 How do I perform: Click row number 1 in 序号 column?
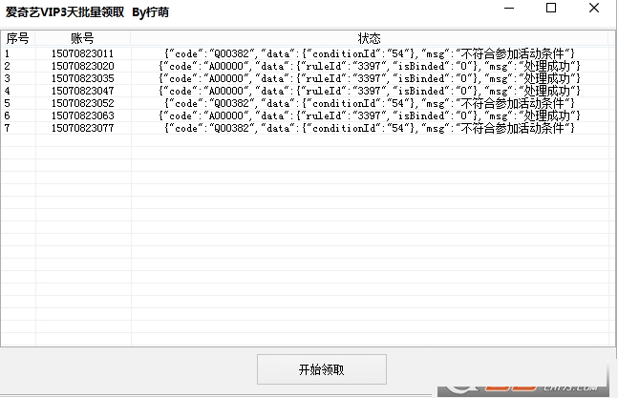(x=7, y=53)
